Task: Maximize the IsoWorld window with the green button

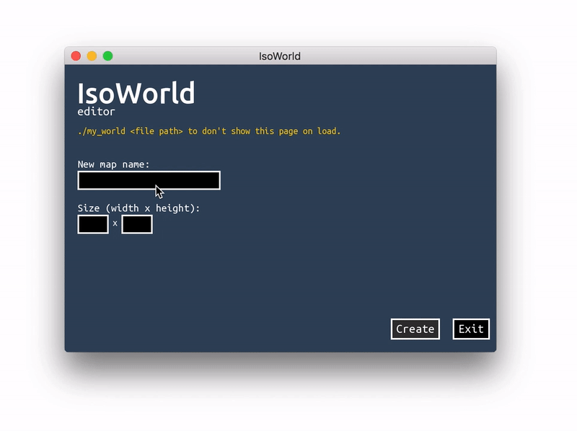Action: click(107, 56)
